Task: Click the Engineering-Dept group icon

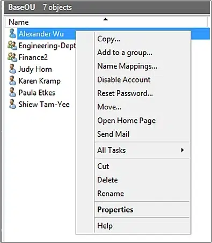Action: click(x=12, y=46)
